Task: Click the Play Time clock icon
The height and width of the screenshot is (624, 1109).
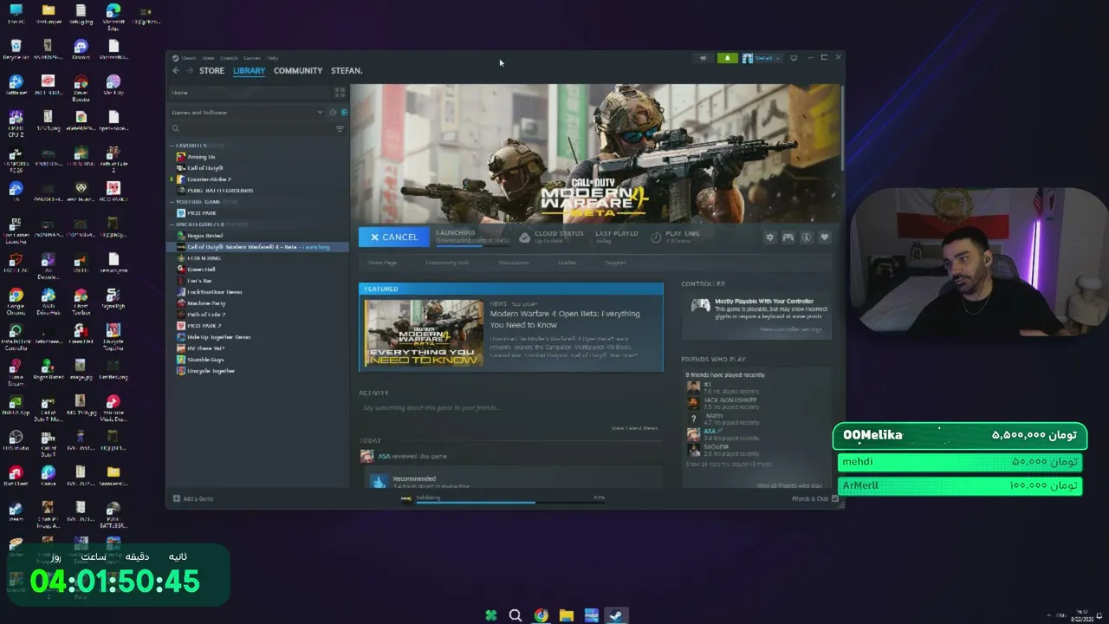Action: click(x=656, y=237)
